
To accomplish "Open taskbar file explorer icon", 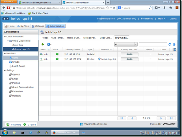I will [x=14, y=132].
